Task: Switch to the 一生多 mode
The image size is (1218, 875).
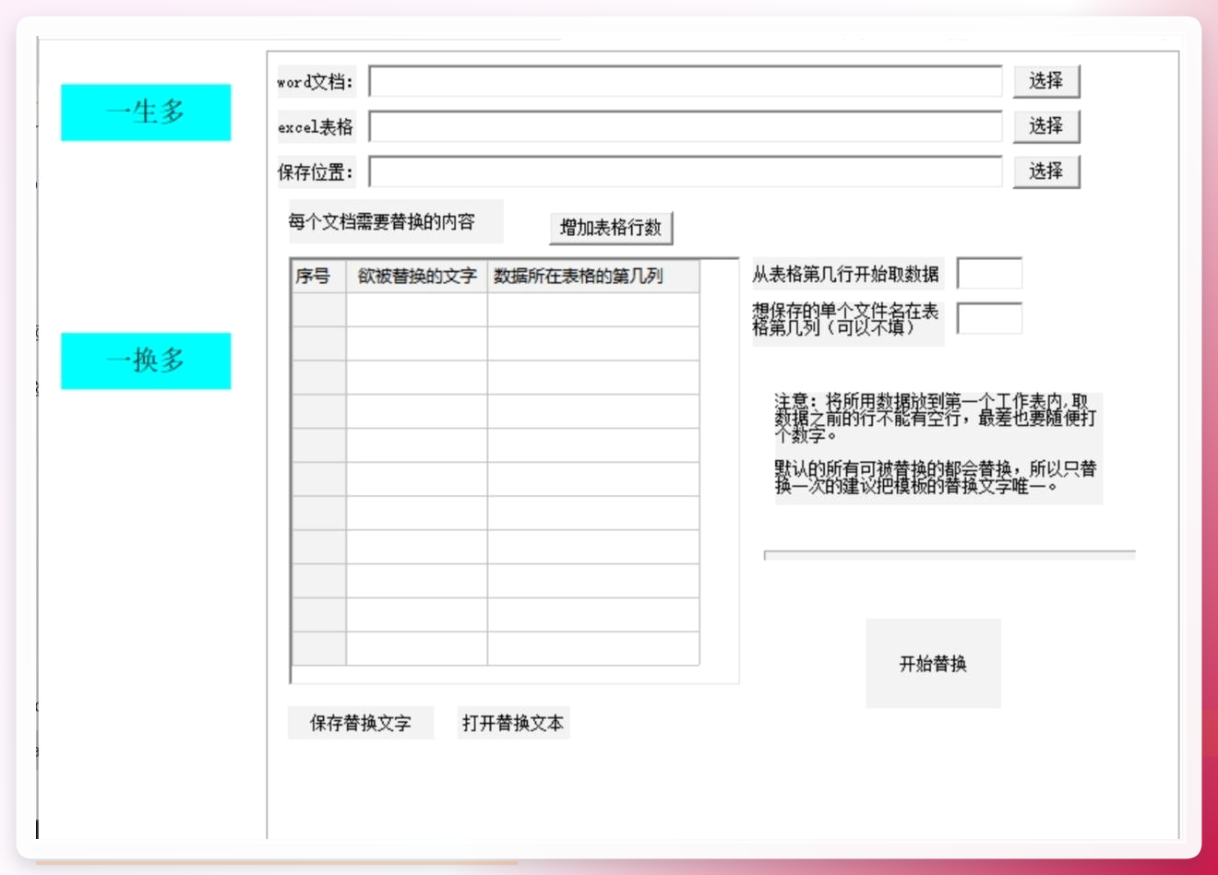Action: [x=146, y=112]
